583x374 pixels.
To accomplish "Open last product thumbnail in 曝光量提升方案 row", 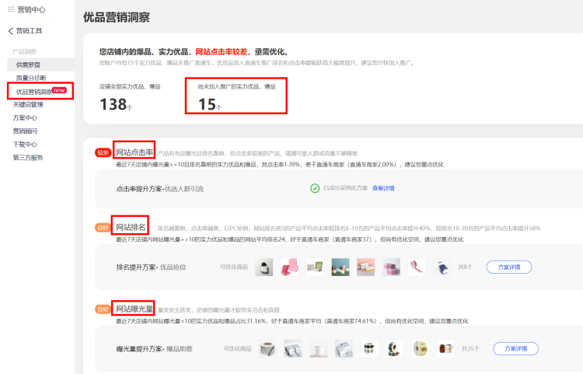I will point(445,348).
